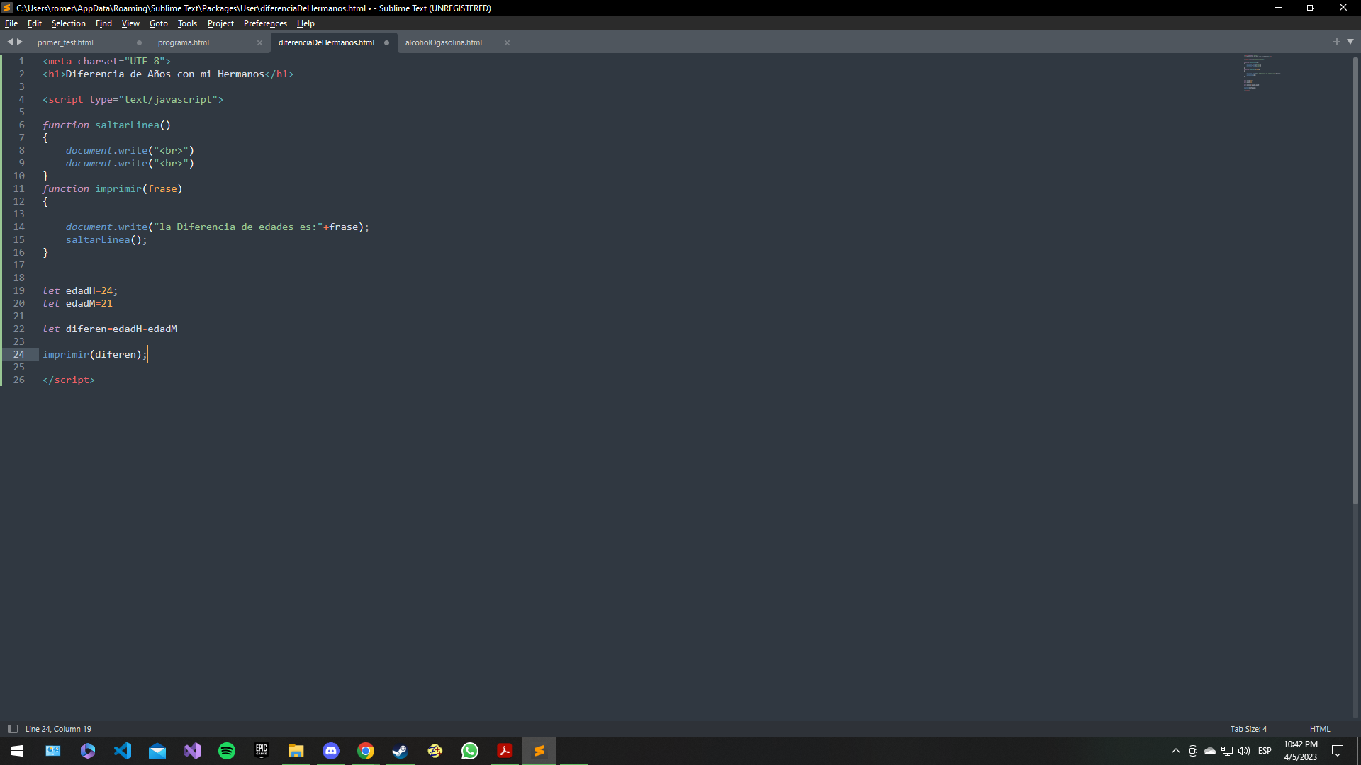Screen dimensions: 1361x765
Task: Open the Tab Size: 4 selector
Action: pyautogui.click(x=1248, y=729)
